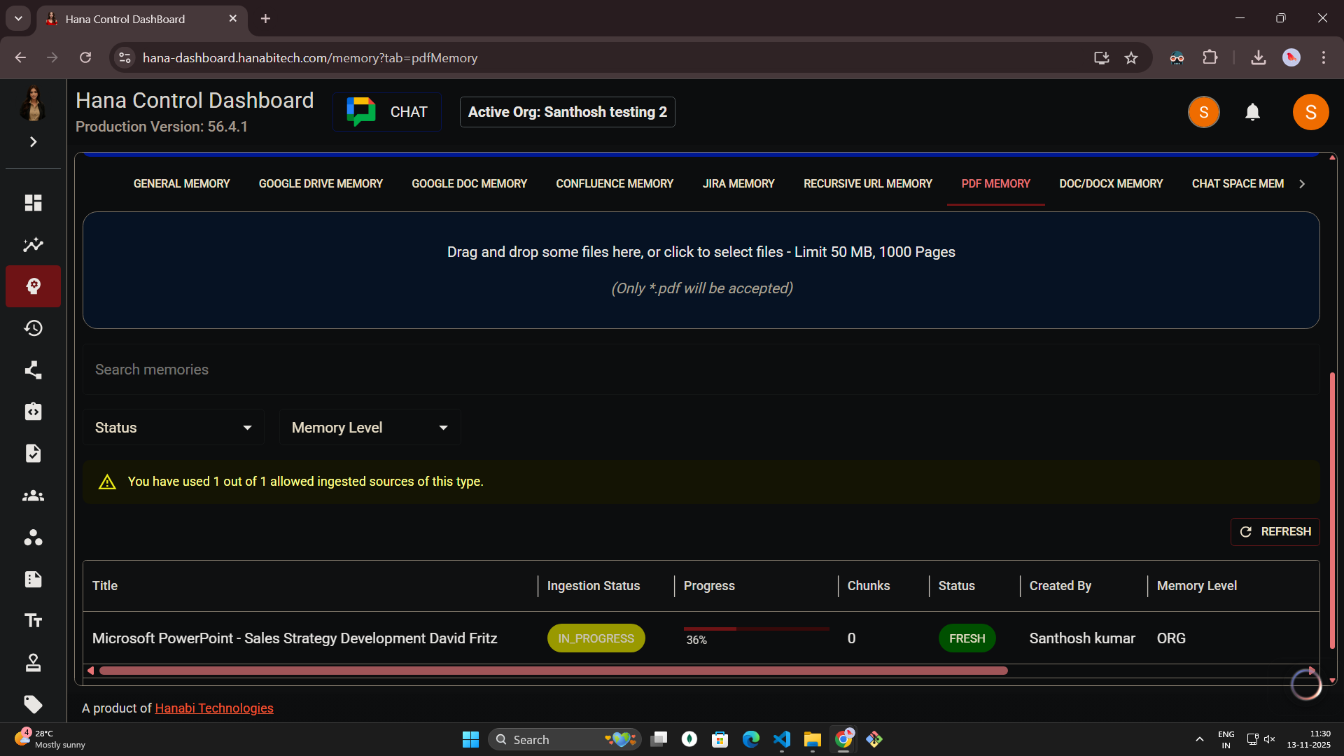Open the Dashboard panel from the sidebar
This screenshot has width=1344, height=756.
click(x=33, y=202)
